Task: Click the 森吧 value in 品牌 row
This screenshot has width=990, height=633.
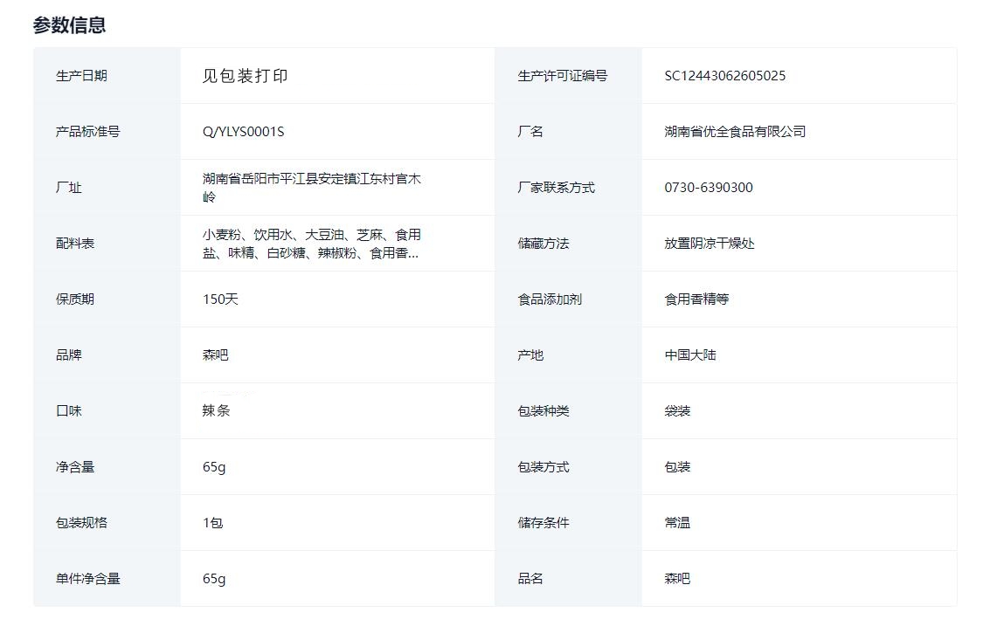Action: (215, 355)
